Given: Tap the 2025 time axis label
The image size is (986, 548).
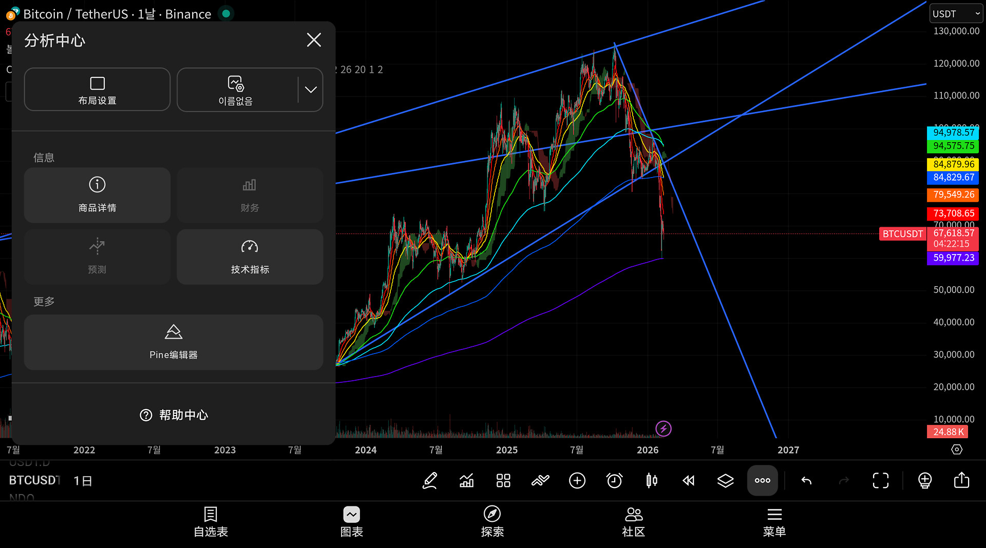Looking at the screenshot, I should pos(507,450).
